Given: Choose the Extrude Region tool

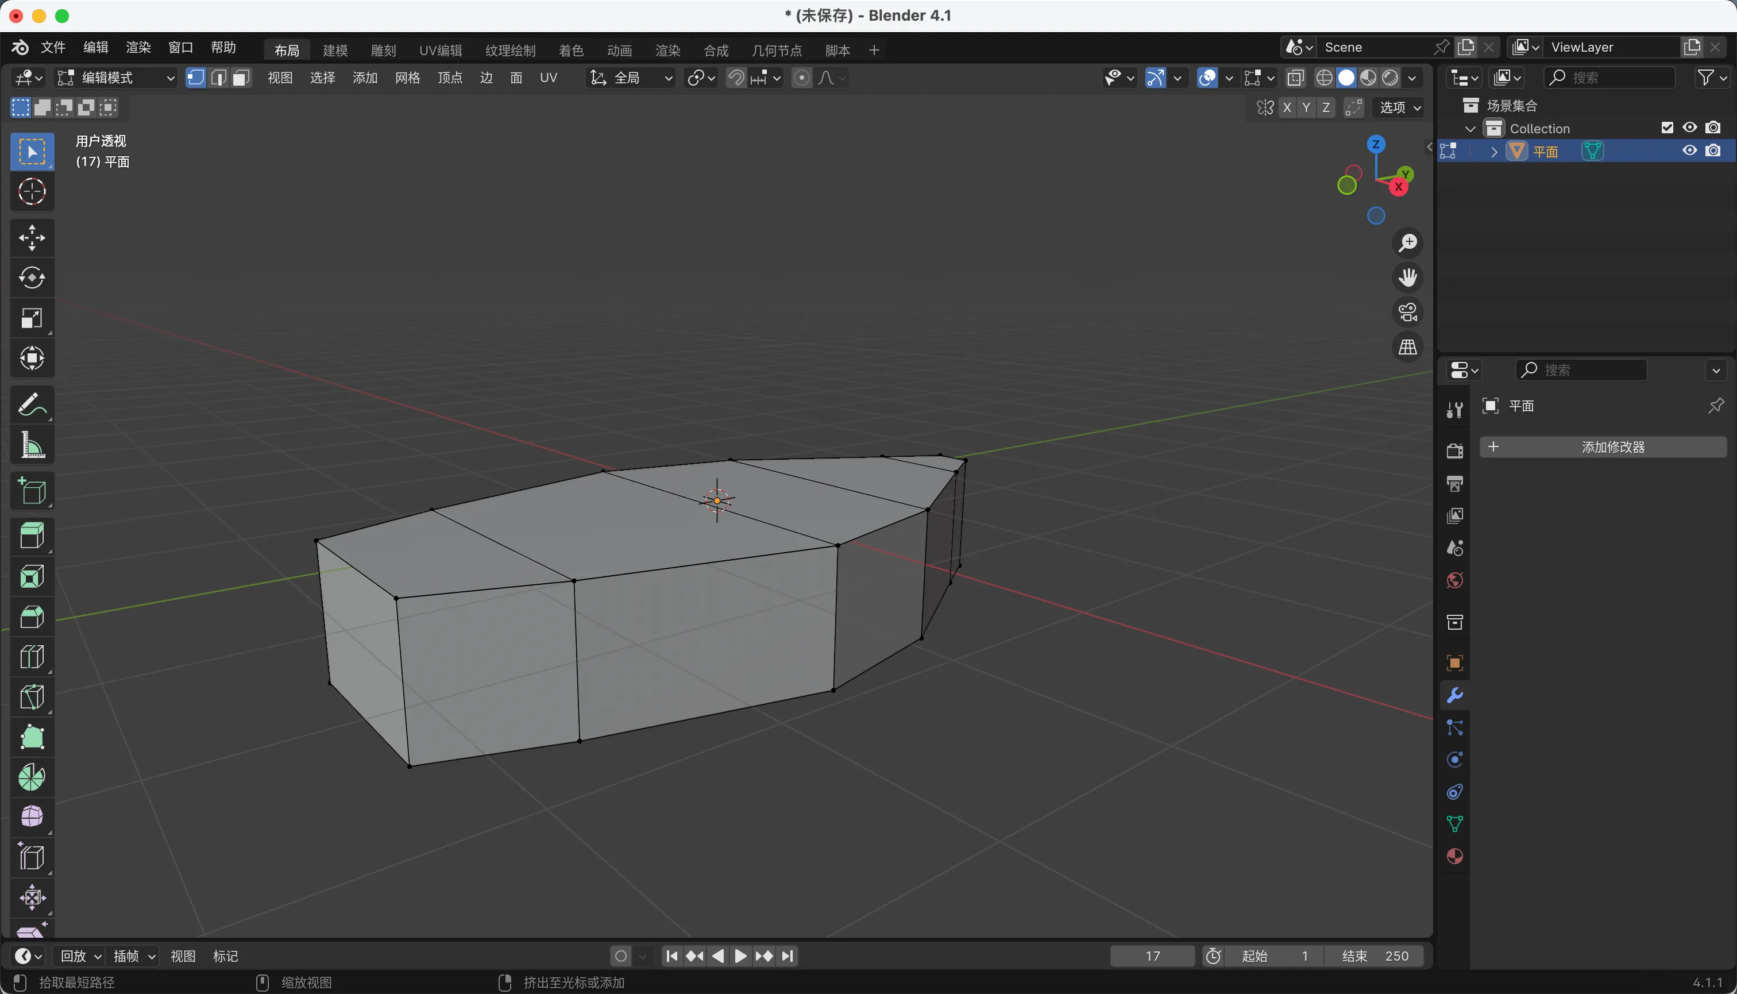Looking at the screenshot, I should coord(32,536).
